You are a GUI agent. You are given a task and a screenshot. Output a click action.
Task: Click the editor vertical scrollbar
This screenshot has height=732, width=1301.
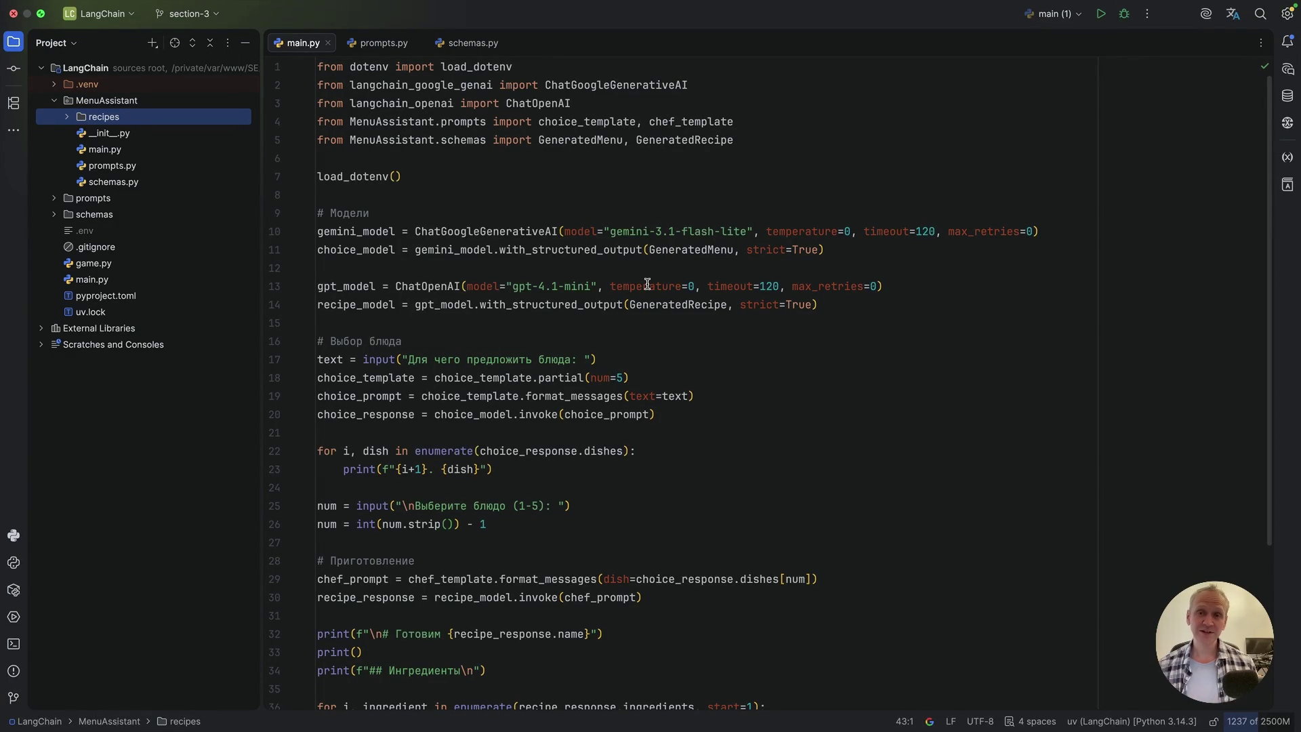(1269, 310)
